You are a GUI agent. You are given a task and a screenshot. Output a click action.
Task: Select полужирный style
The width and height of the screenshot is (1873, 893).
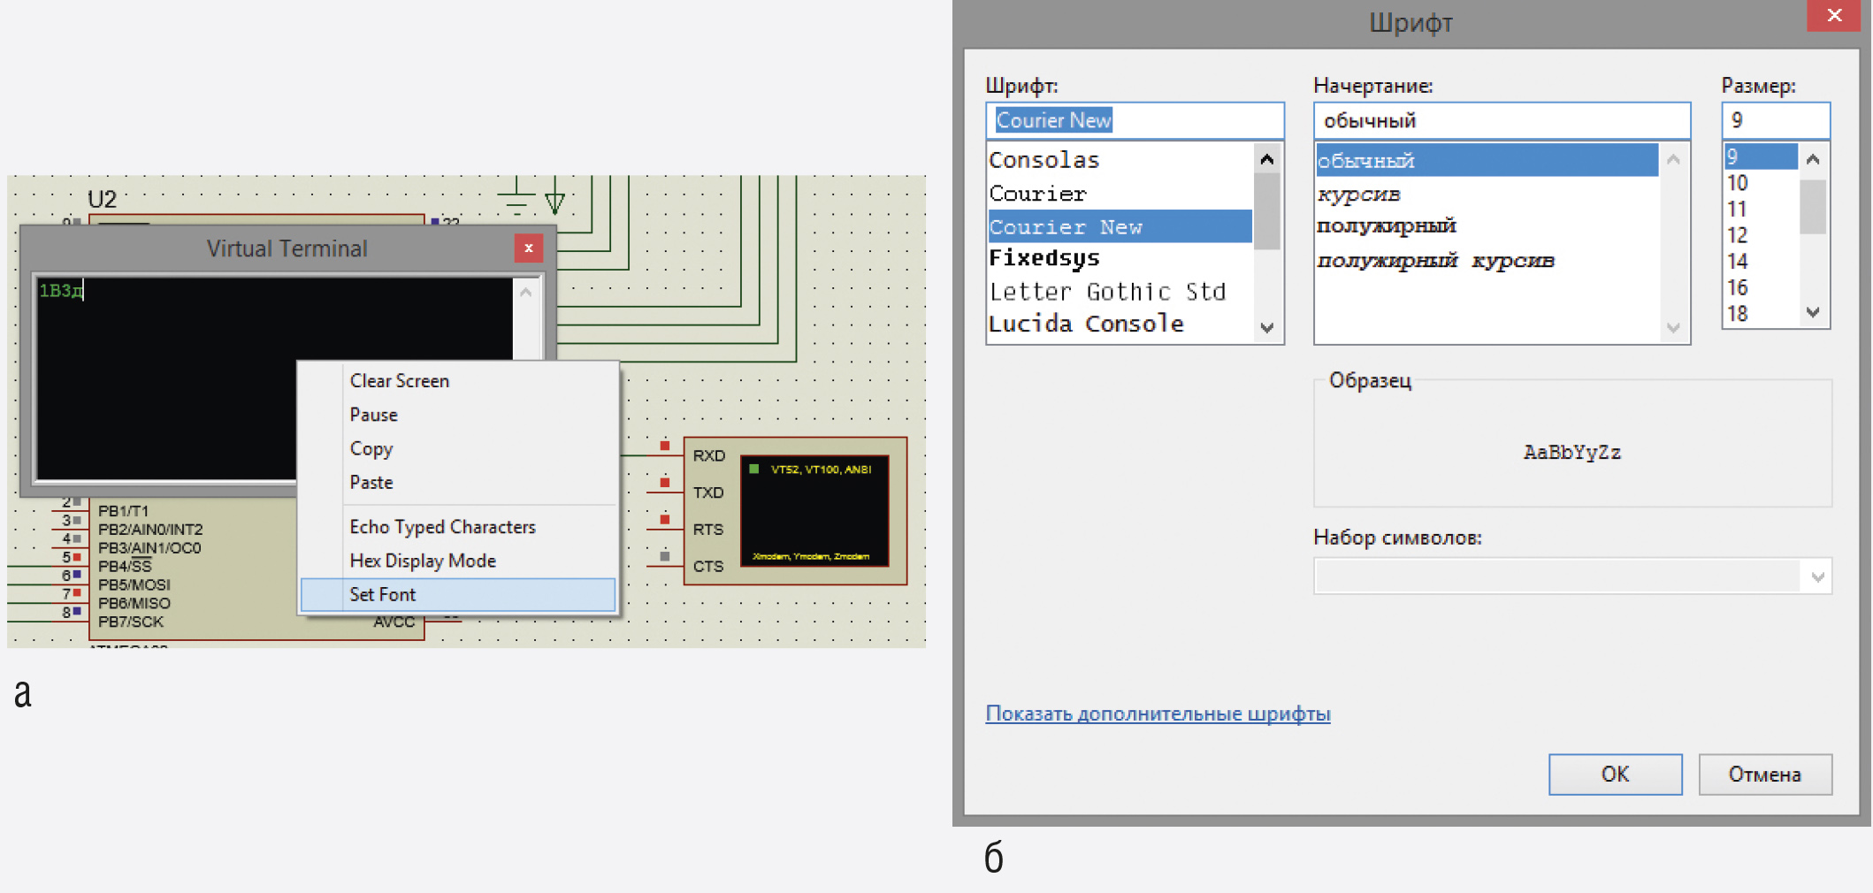tap(1487, 226)
